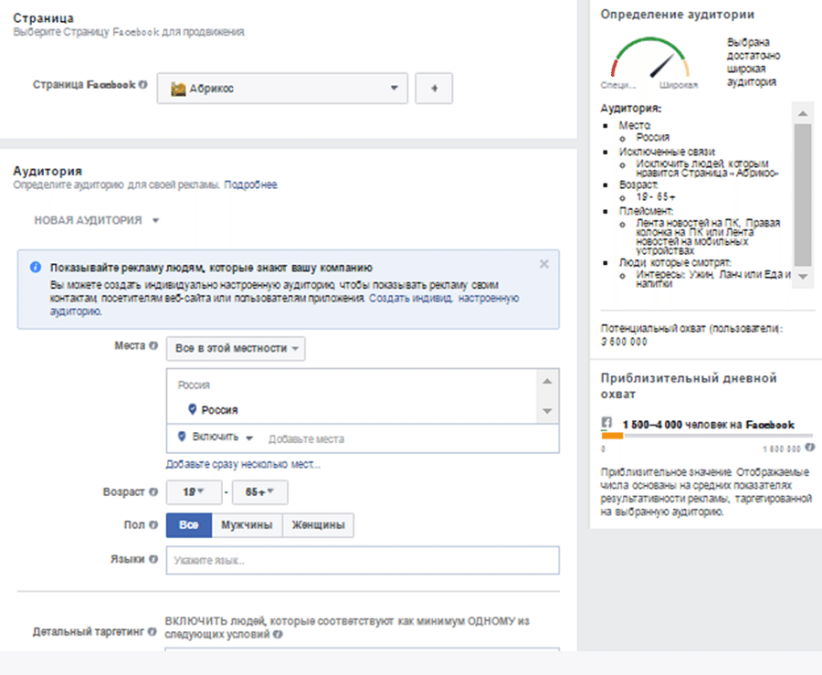Close the blue custom audience tip banner
Image resolution: width=822 pixels, height=675 pixels.
click(x=544, y=264)
